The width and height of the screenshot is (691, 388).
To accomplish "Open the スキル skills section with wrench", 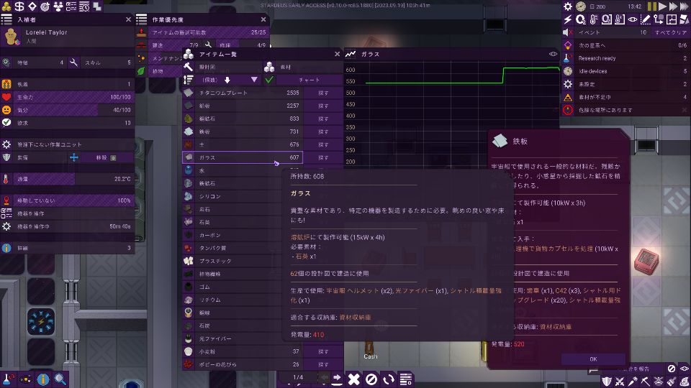I will (x=101, y=63).
